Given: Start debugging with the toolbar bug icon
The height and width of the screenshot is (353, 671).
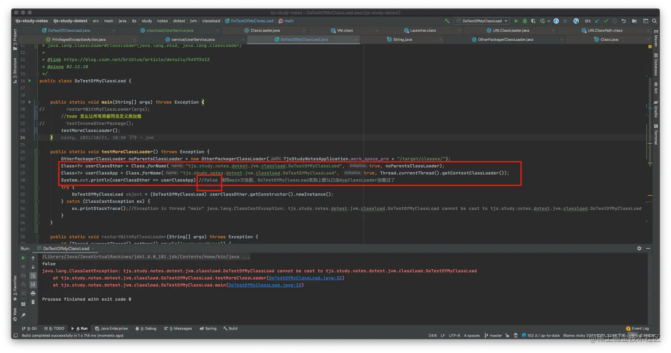Looking at the screenshot, I should point(525,21).
